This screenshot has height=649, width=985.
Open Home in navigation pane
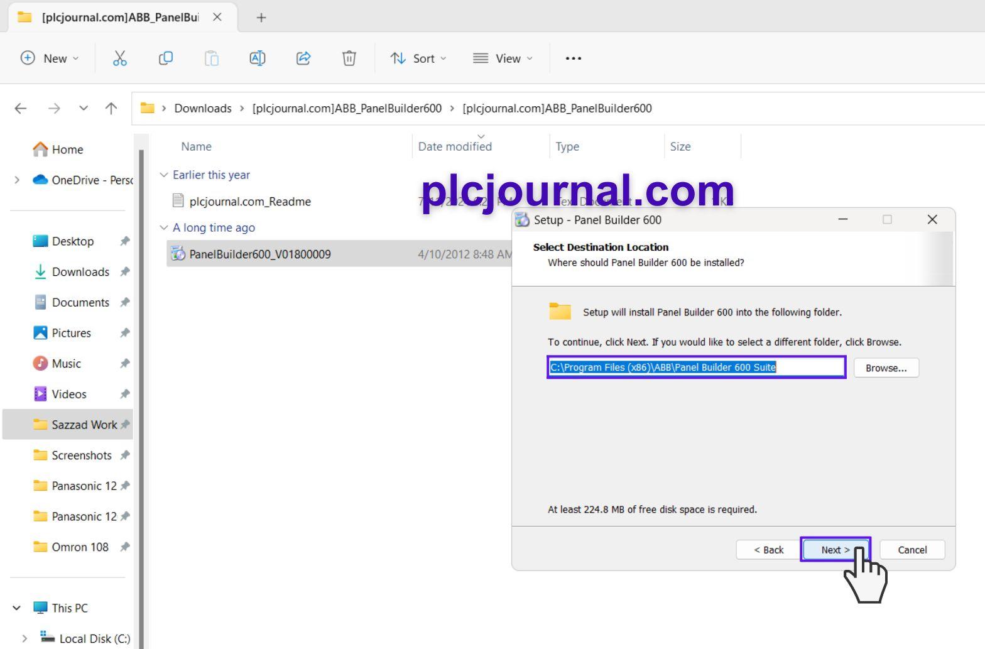tap(67, 150)
